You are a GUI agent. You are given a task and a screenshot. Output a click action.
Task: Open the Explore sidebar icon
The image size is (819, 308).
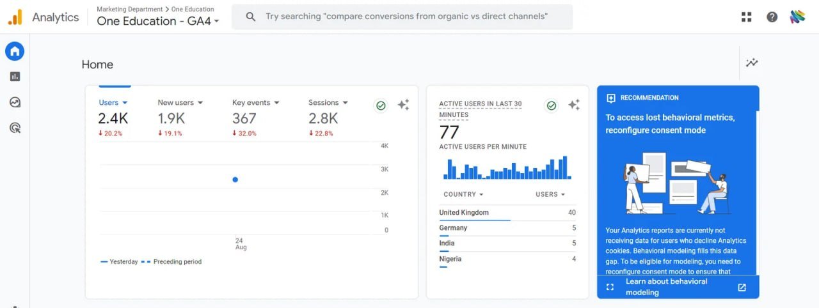point(15,102)
